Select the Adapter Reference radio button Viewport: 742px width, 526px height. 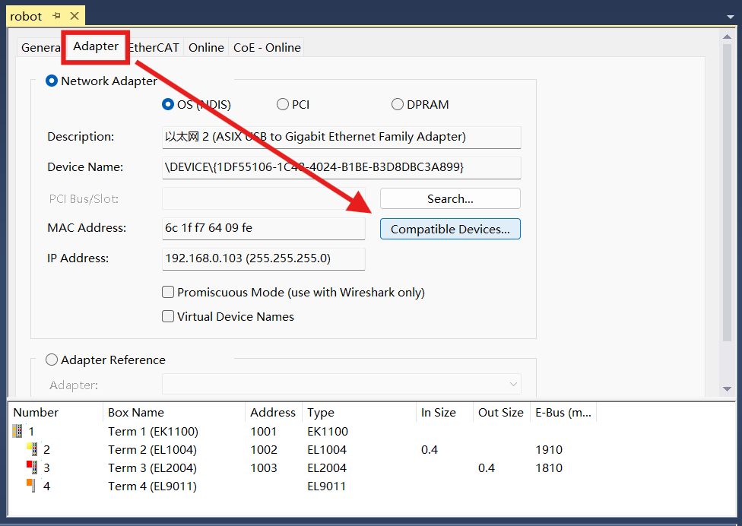[52, 360]
